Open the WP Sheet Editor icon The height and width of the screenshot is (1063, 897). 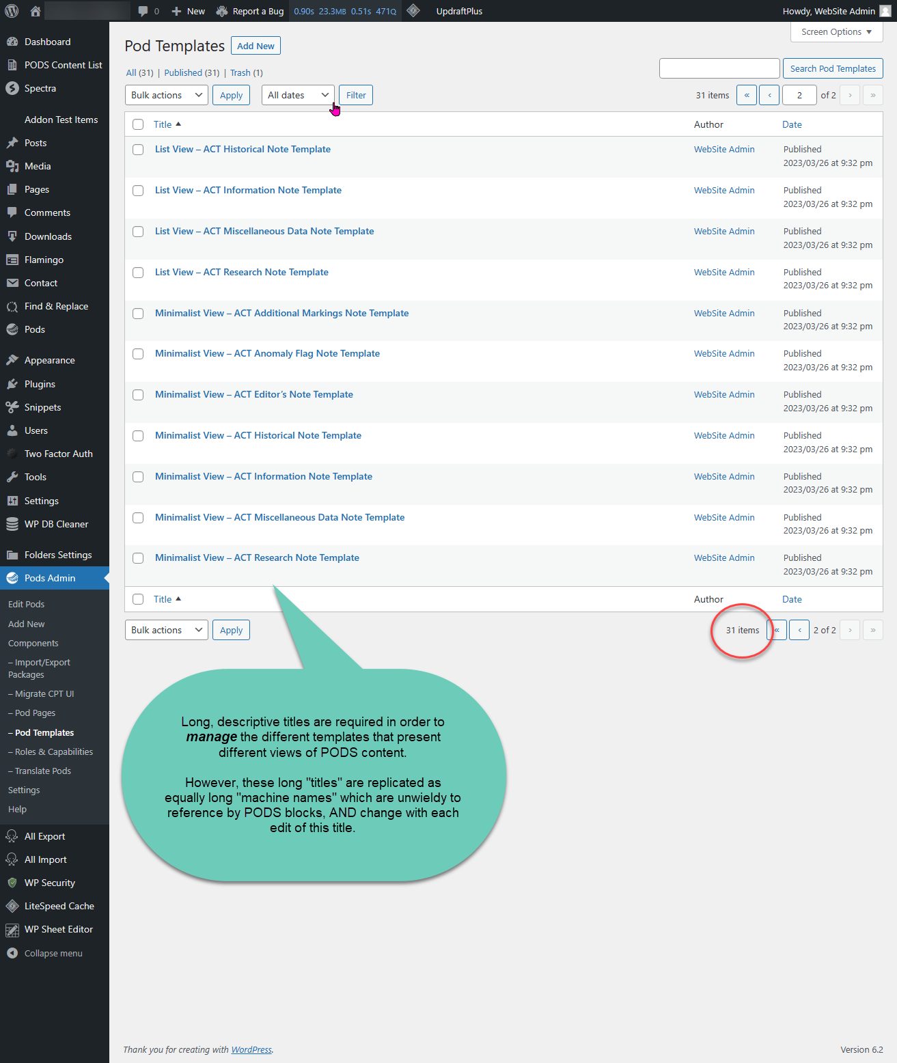tap(12, 929)
